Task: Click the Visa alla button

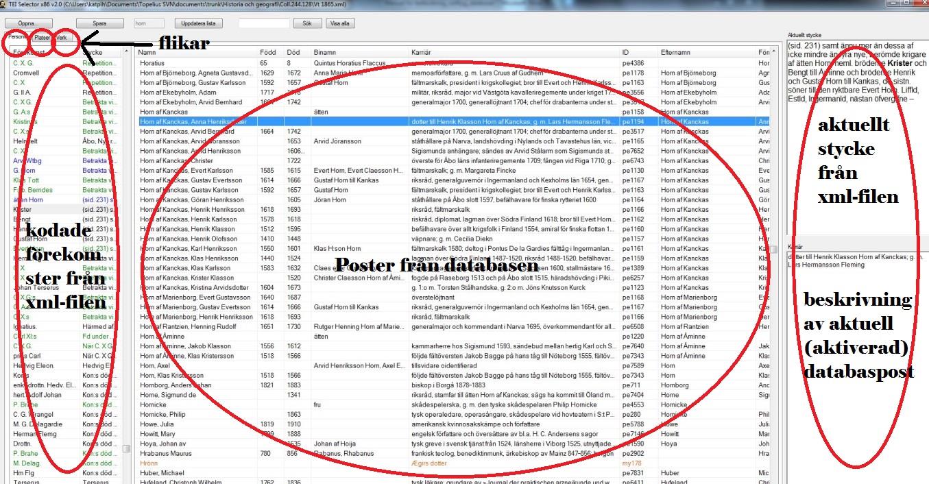Action: [x=340, y=23]
